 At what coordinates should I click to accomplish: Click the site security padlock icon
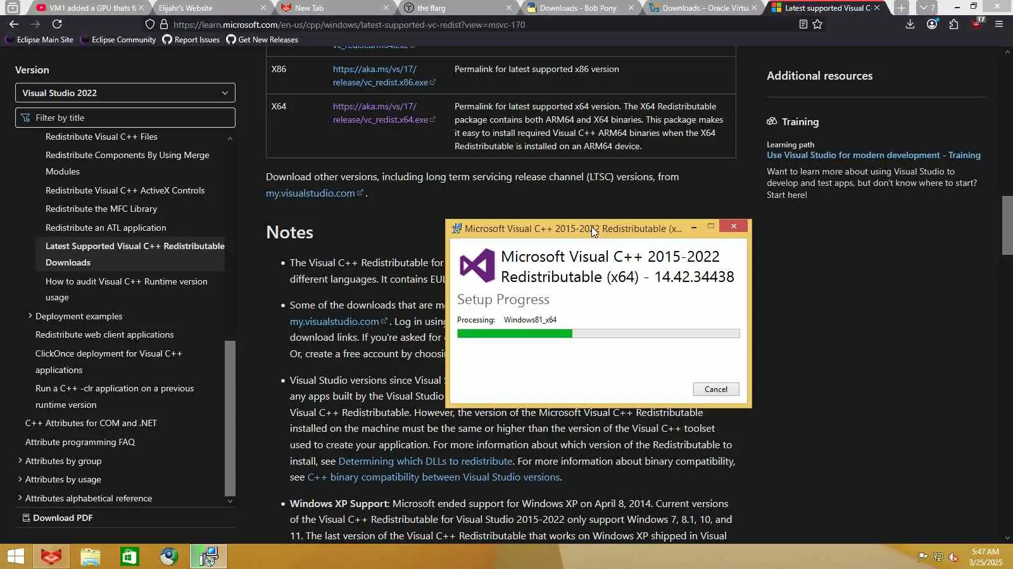(x=164, y=25)
